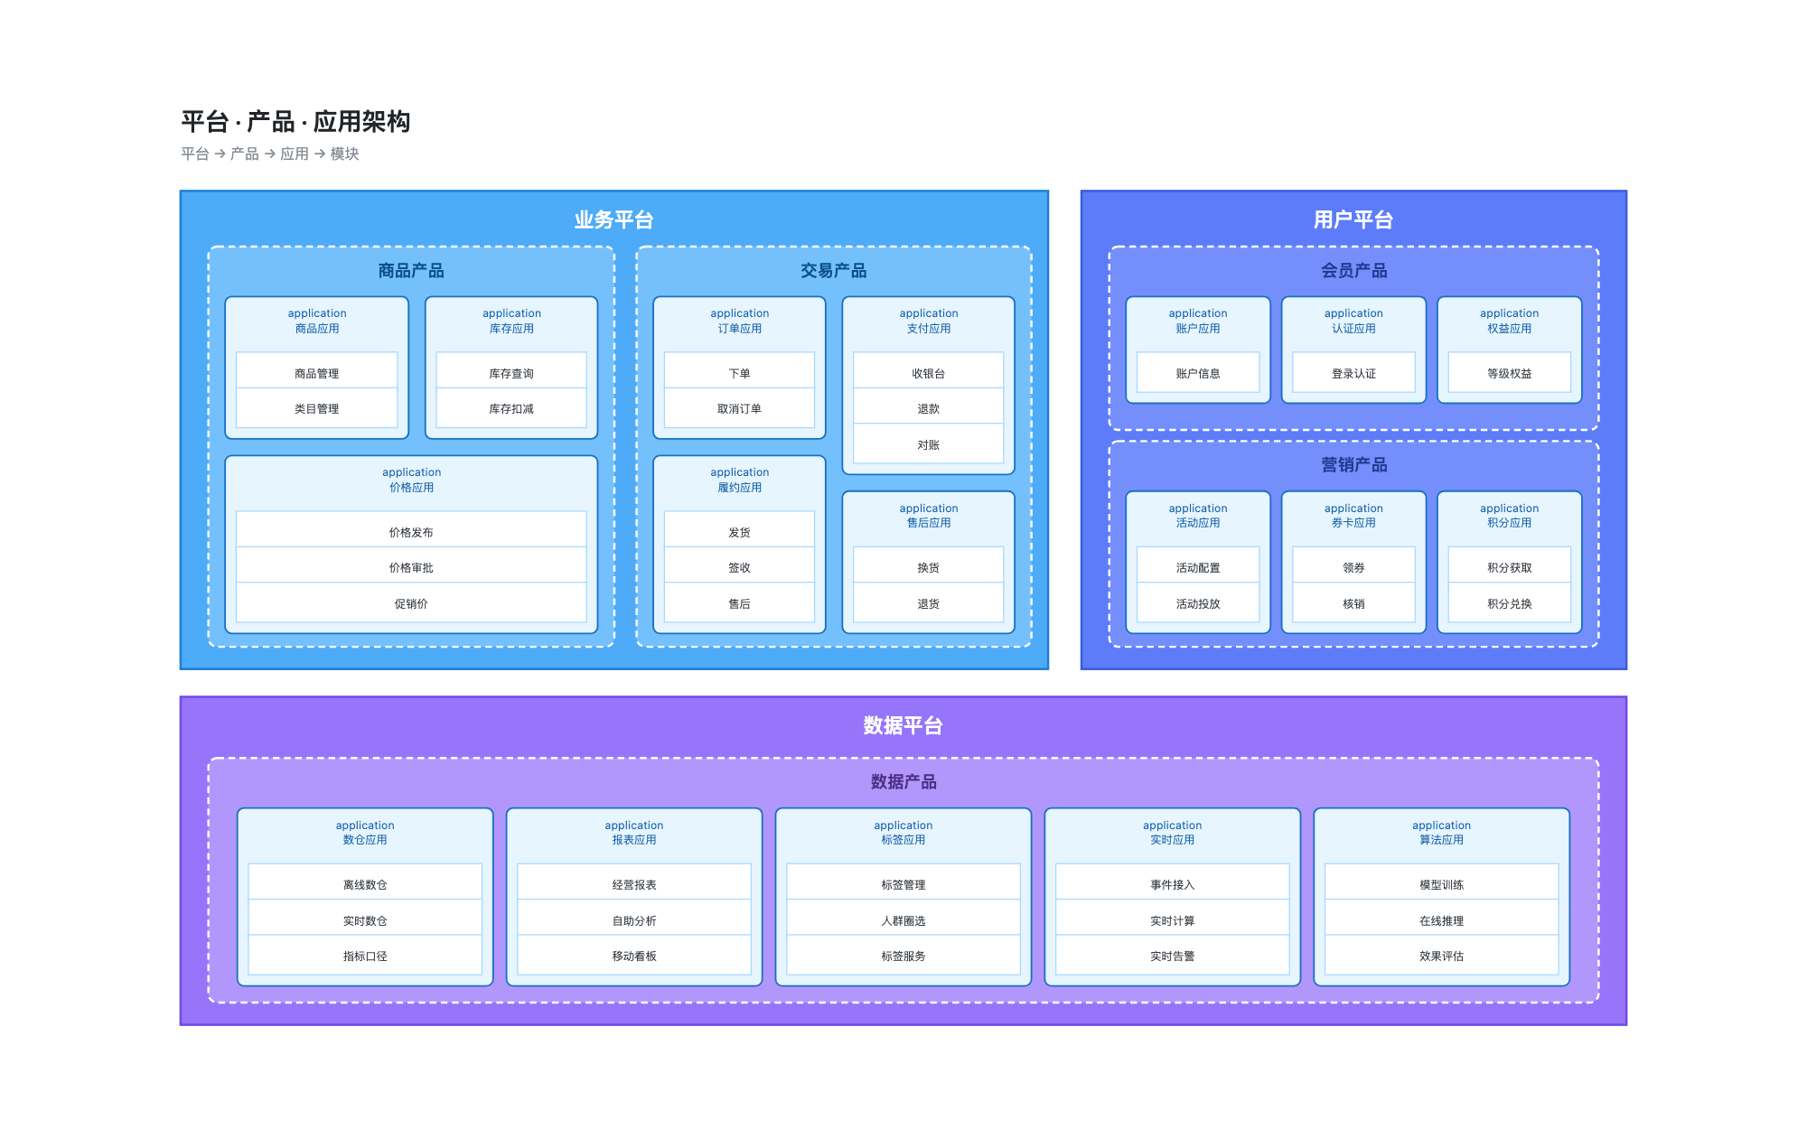Viewport: 1807px width, 1129px height.
Task: Select the 收银台 module box
Action: click(929, 371)
